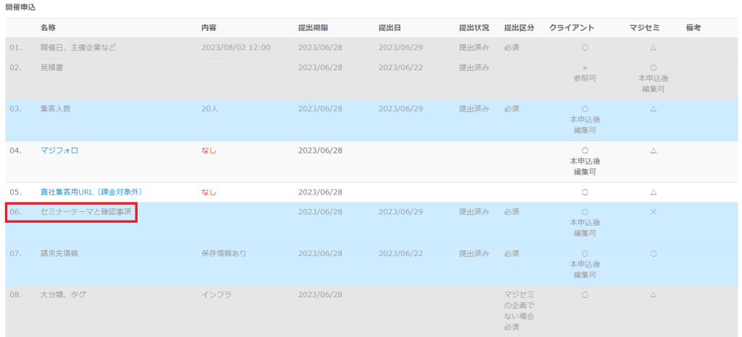
Task: Click 開催日、主催企業など in row 01
Action: (78, 47)
